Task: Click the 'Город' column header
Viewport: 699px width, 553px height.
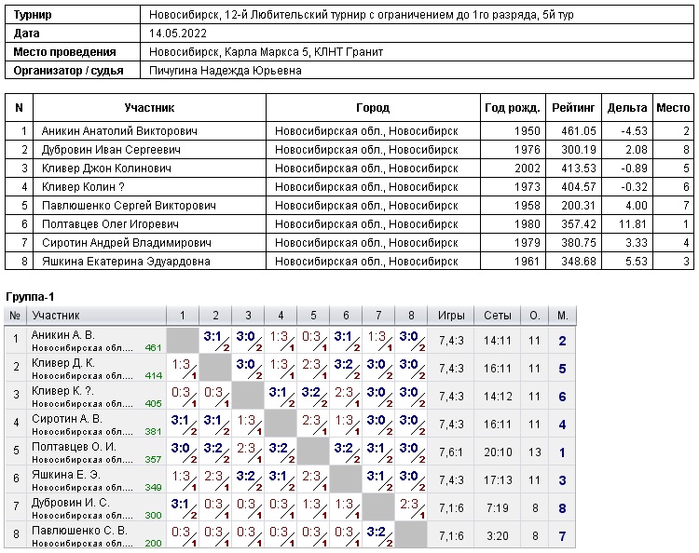Action: pyautogui.click(x=373, y=108)
